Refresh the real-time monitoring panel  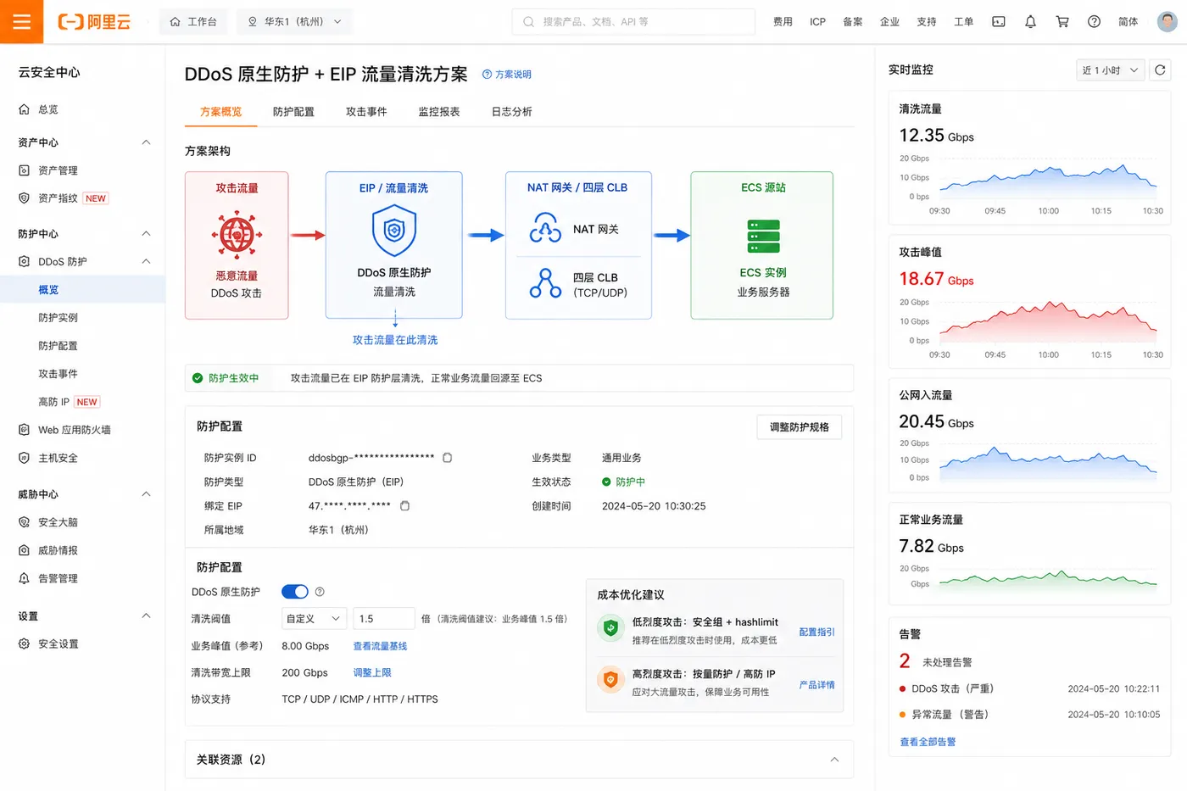(1160, 70)
